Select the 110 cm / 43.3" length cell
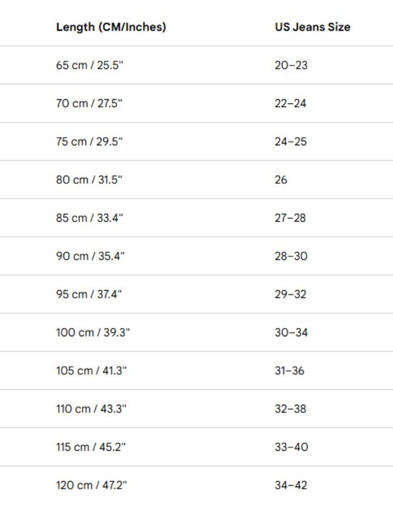The height and width of the screenshot is (524, 393). [91, 409]
